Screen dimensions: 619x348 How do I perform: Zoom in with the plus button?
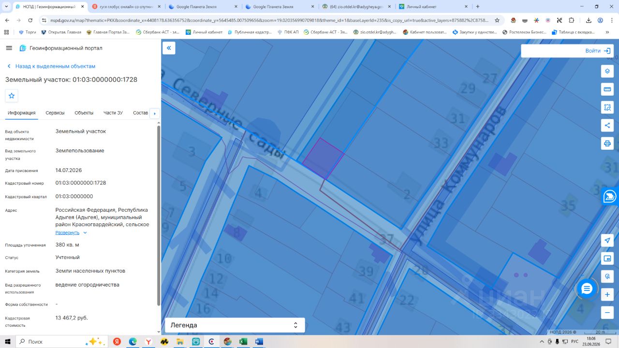[x=607, y=294]
